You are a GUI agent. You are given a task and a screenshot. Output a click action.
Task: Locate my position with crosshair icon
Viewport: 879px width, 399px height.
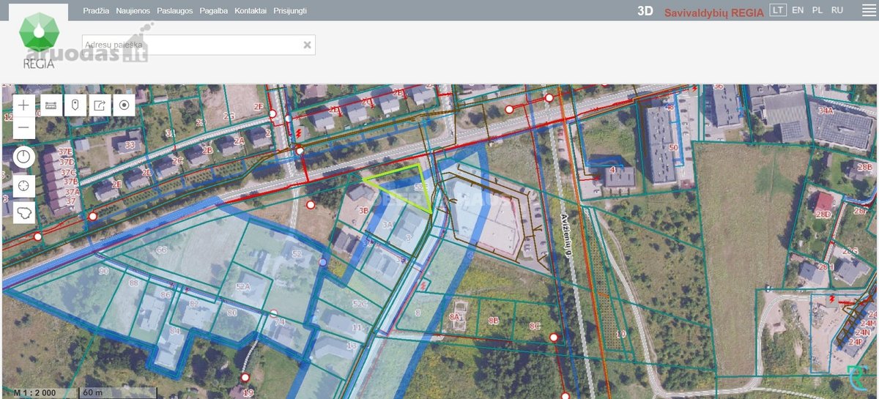pos(24,184)
